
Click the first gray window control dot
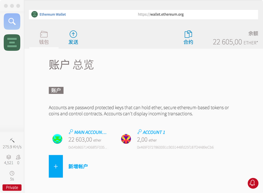pos(6,6)
